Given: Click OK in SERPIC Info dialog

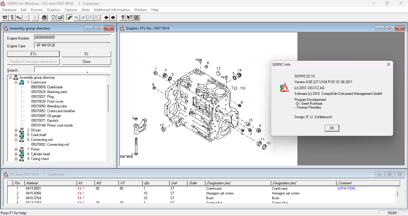Looking at the screenshot, I should point(332,128).
